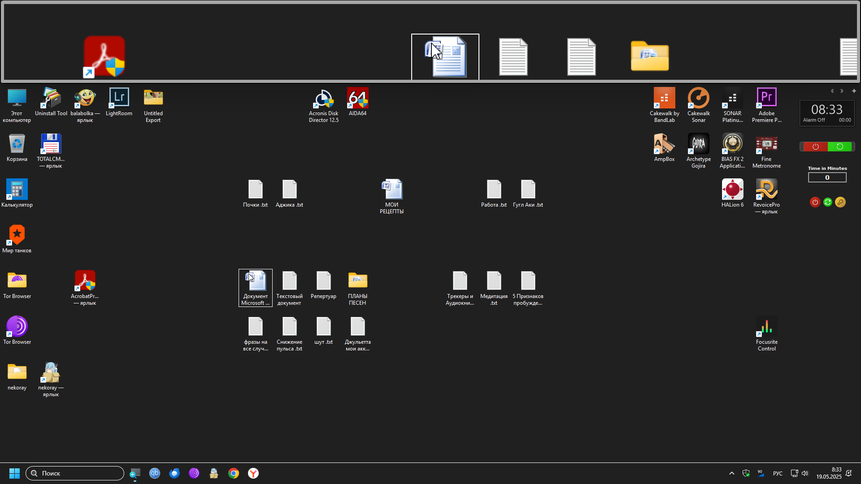Screen dimensions: 861x484
Task: Add a gadget with the plus button
Action: click(854, 91)
